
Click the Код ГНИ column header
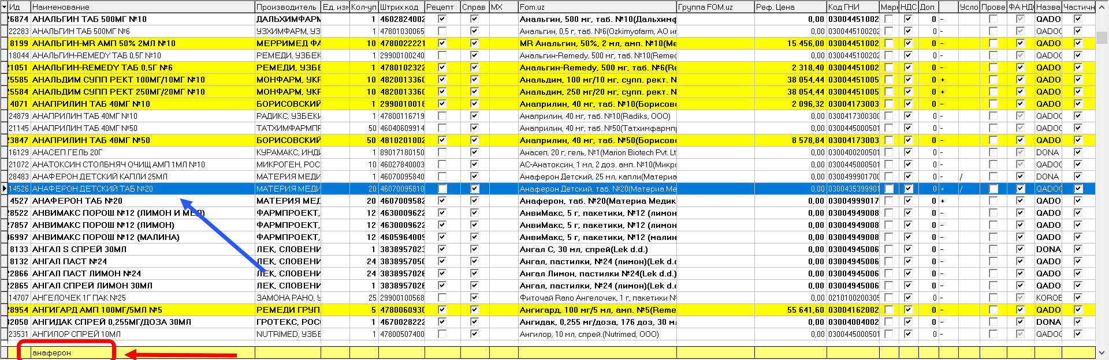[x=853, y=7]
